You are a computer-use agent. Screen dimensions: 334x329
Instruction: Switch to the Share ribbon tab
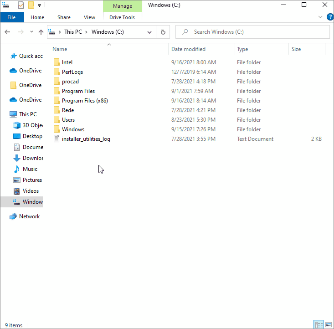coord(64,17)
